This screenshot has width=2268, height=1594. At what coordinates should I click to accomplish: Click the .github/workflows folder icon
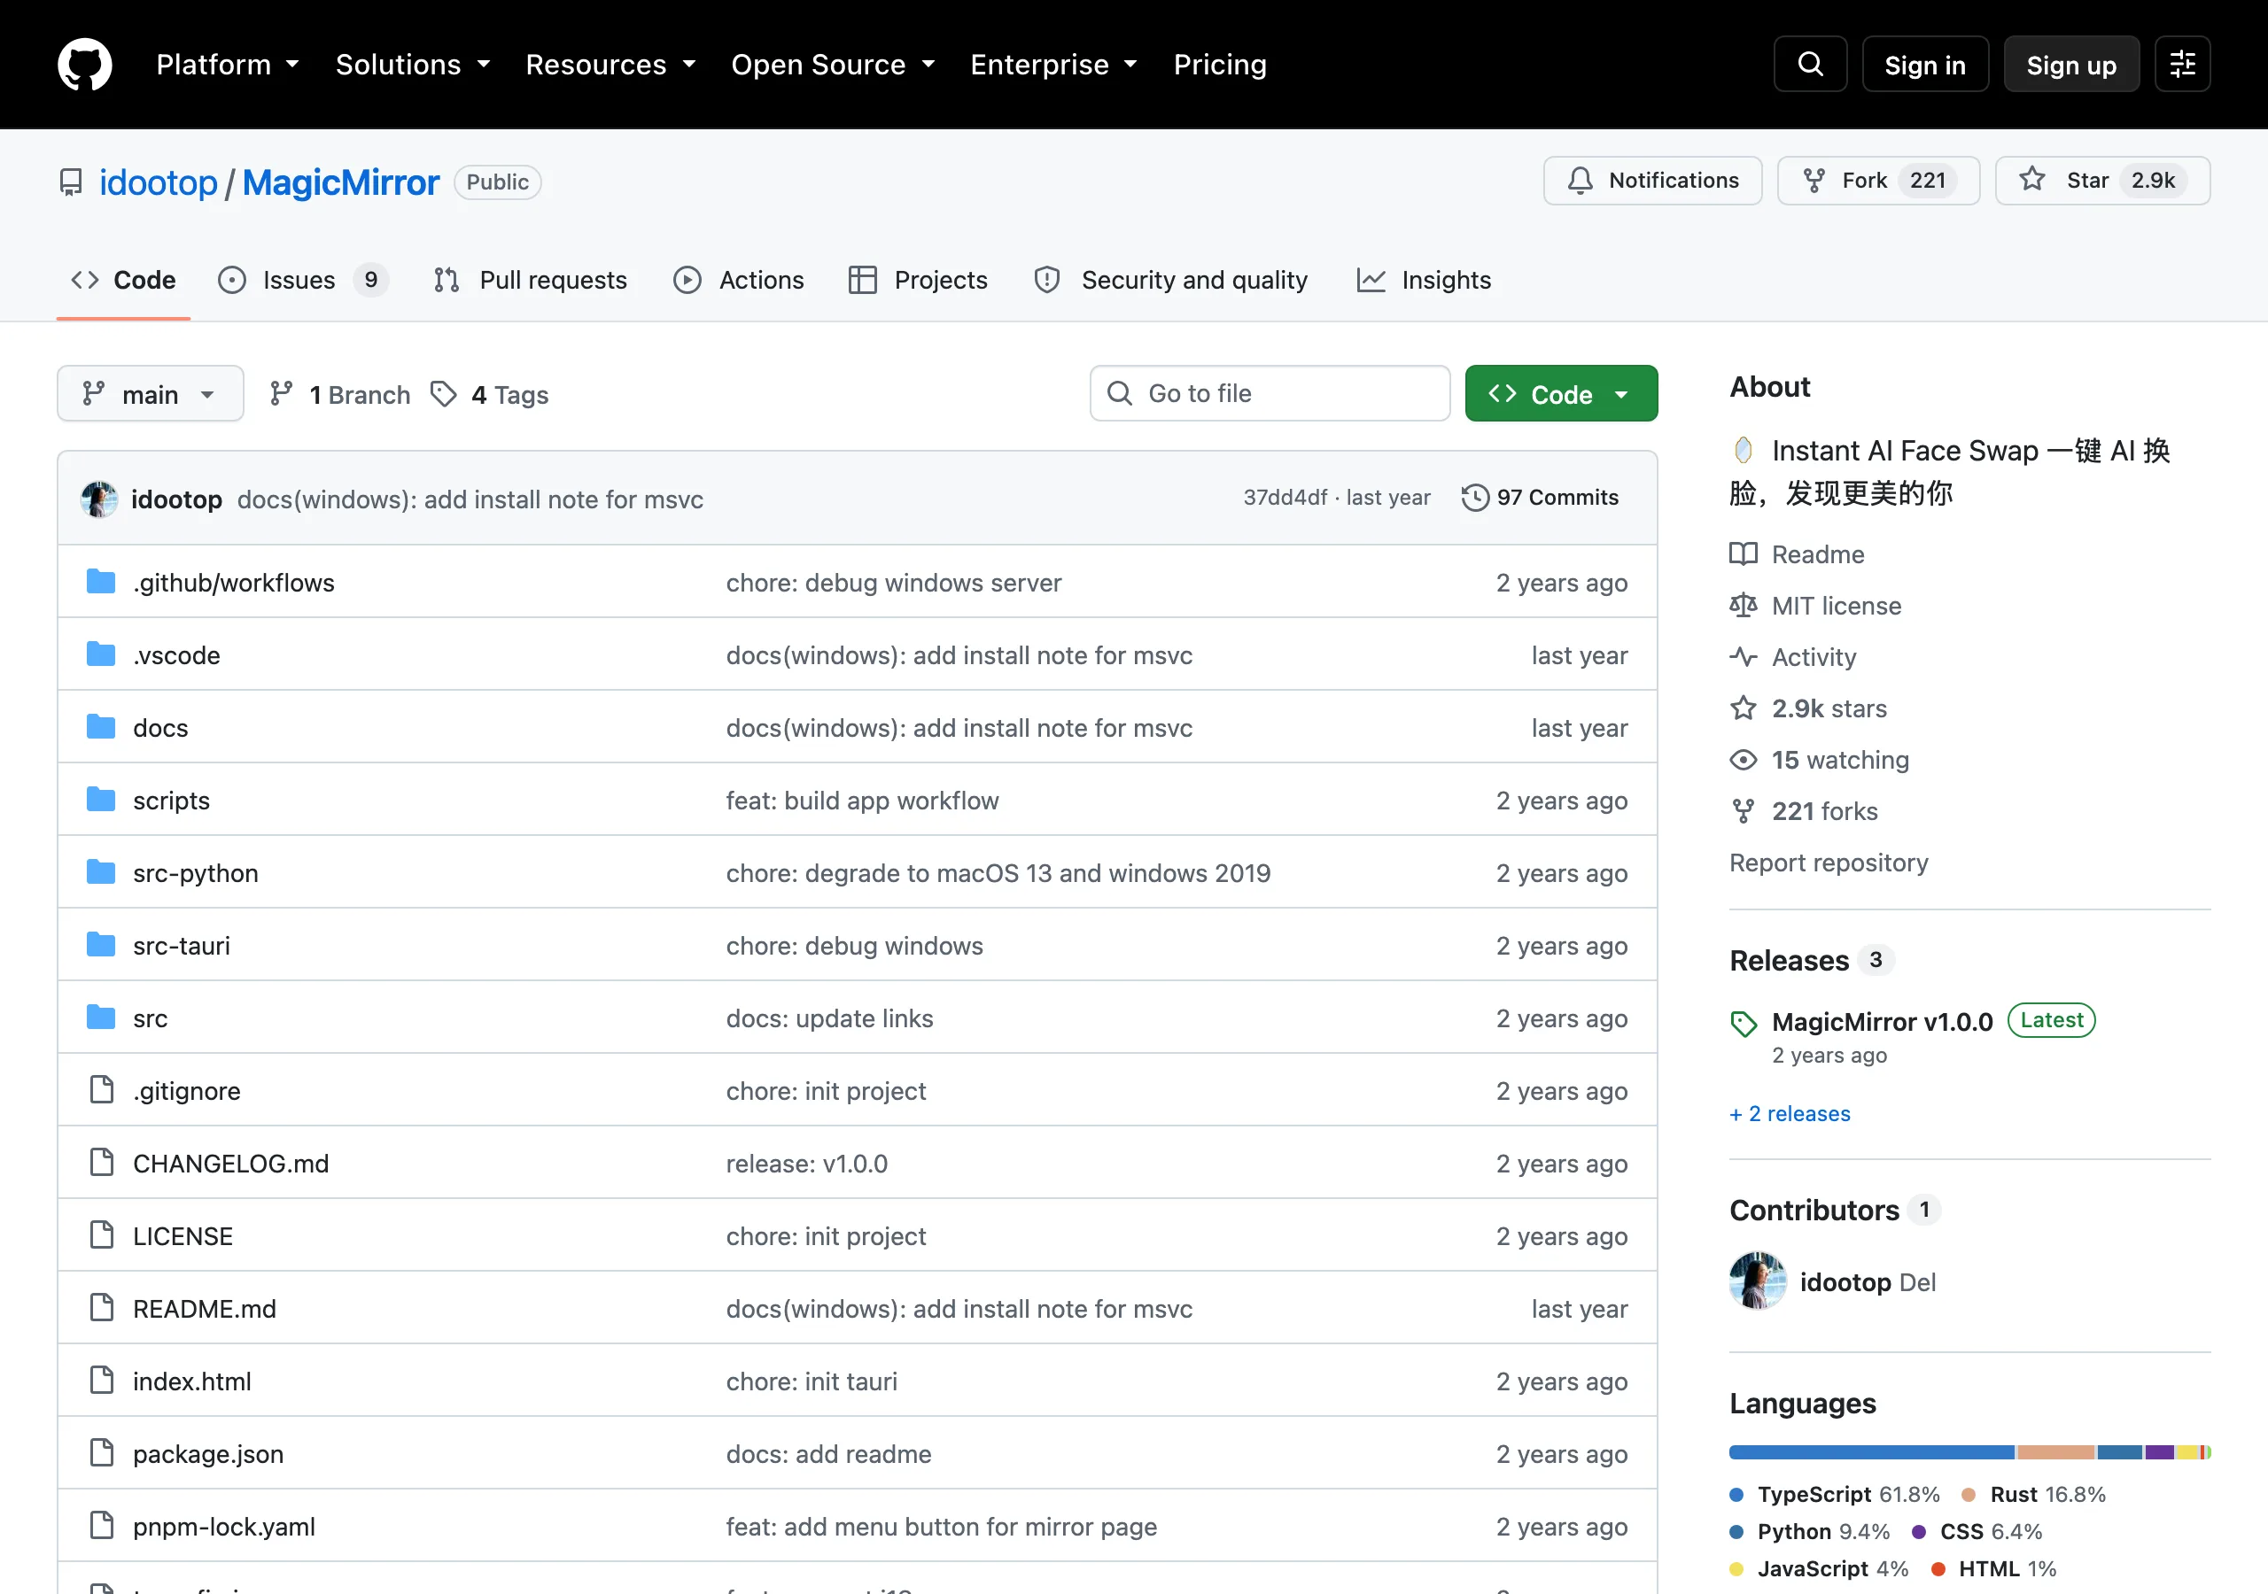click(x=101, y=582)
